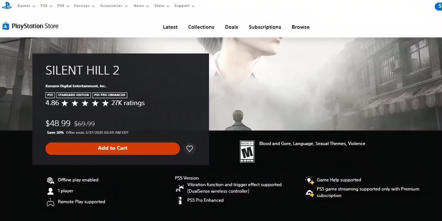The image size is (442, 221).
Task: Expand the Support dropdown menu
Action: 184,6
